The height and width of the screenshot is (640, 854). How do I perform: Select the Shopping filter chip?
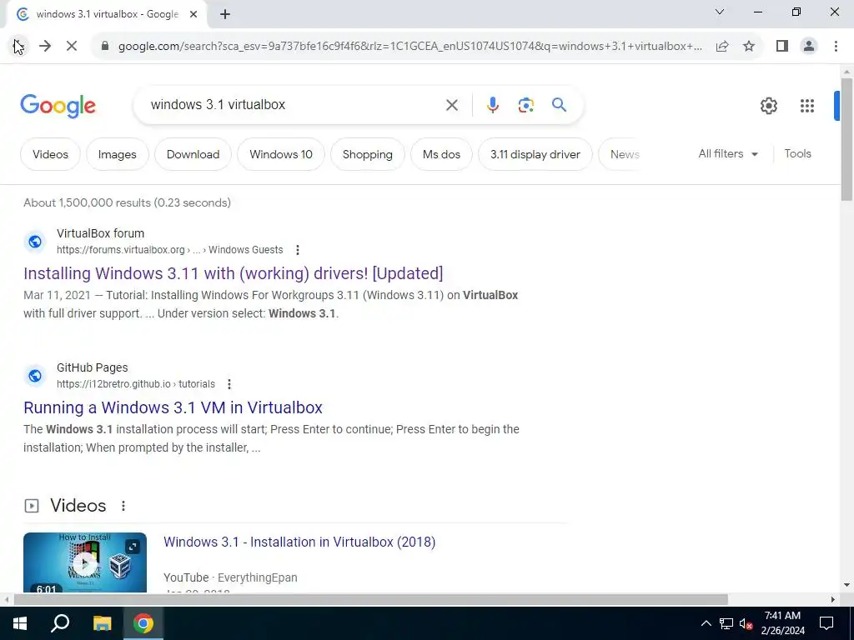368,154
